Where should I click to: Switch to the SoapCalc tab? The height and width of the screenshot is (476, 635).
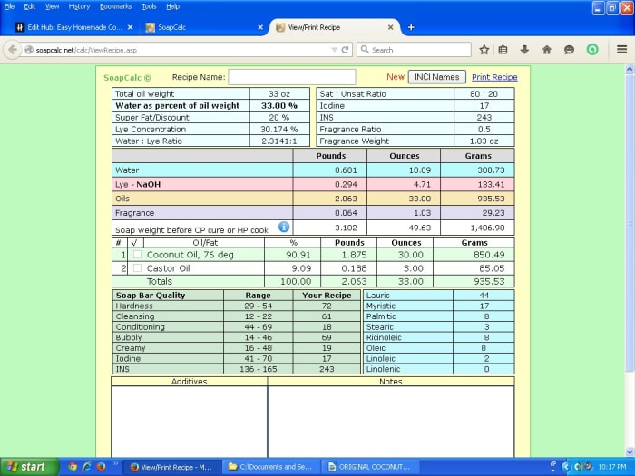point(204,27)
